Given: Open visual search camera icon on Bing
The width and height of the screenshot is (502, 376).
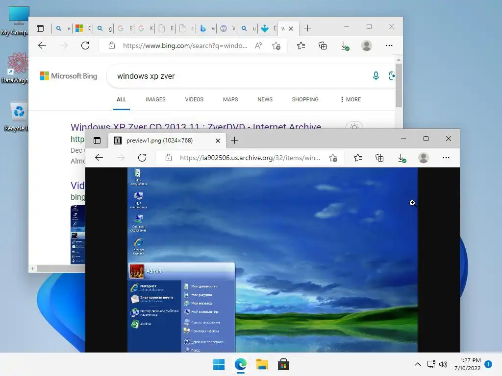Looking at the screenshot, I should [x=392, y=76].
